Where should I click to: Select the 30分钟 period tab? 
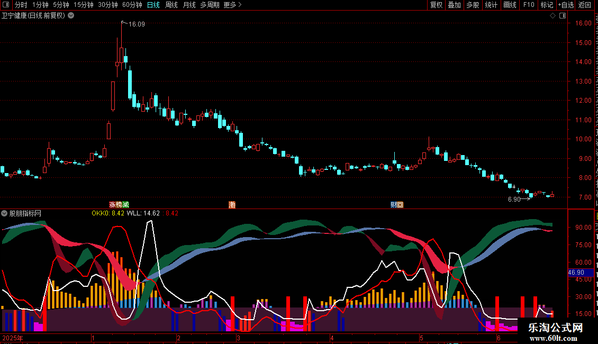108,5
